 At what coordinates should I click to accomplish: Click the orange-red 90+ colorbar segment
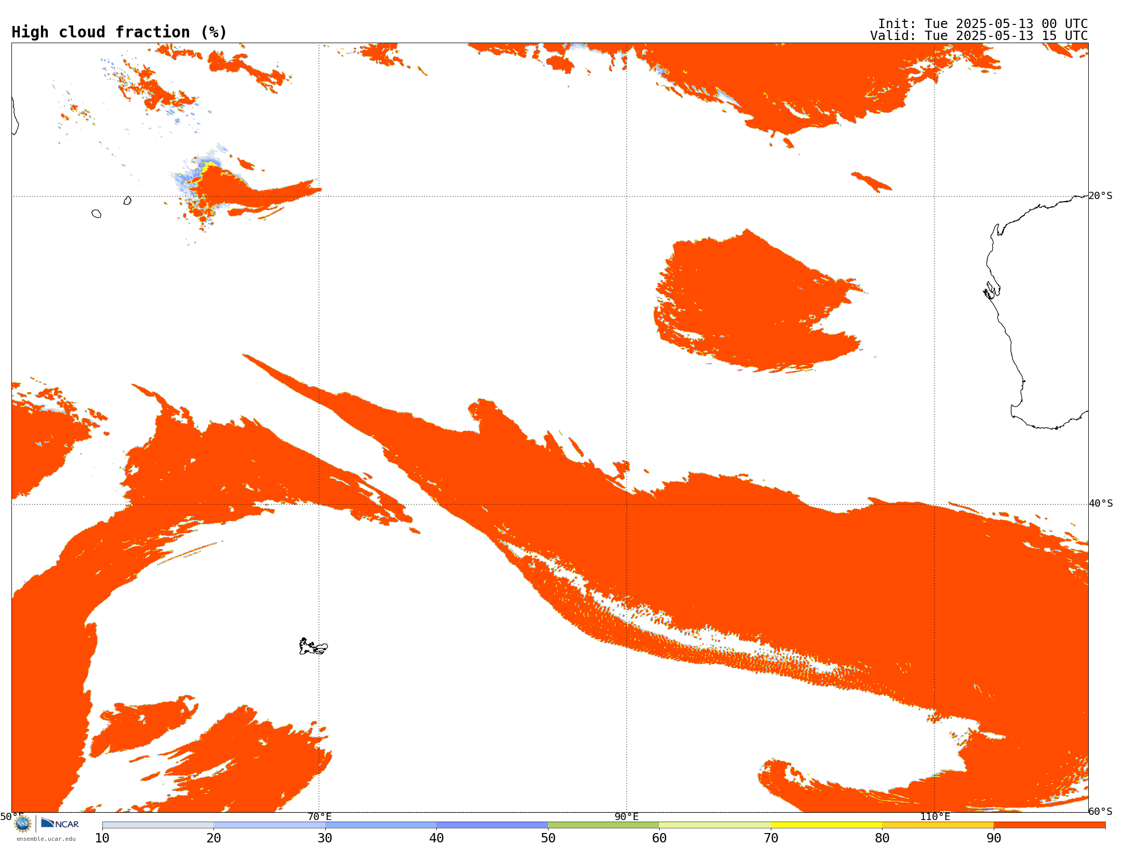[1049, 825]
